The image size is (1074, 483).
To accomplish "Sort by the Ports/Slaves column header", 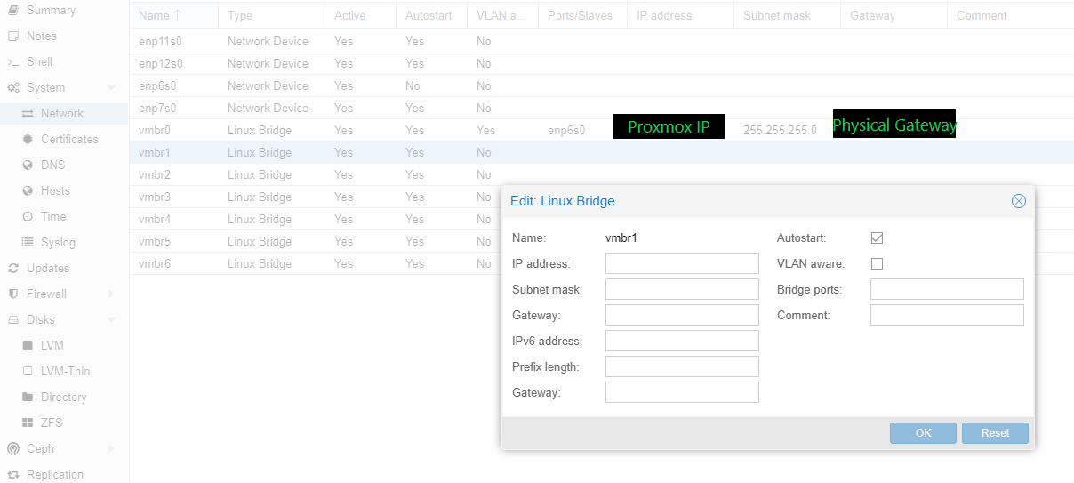I will tap(582, 16).
